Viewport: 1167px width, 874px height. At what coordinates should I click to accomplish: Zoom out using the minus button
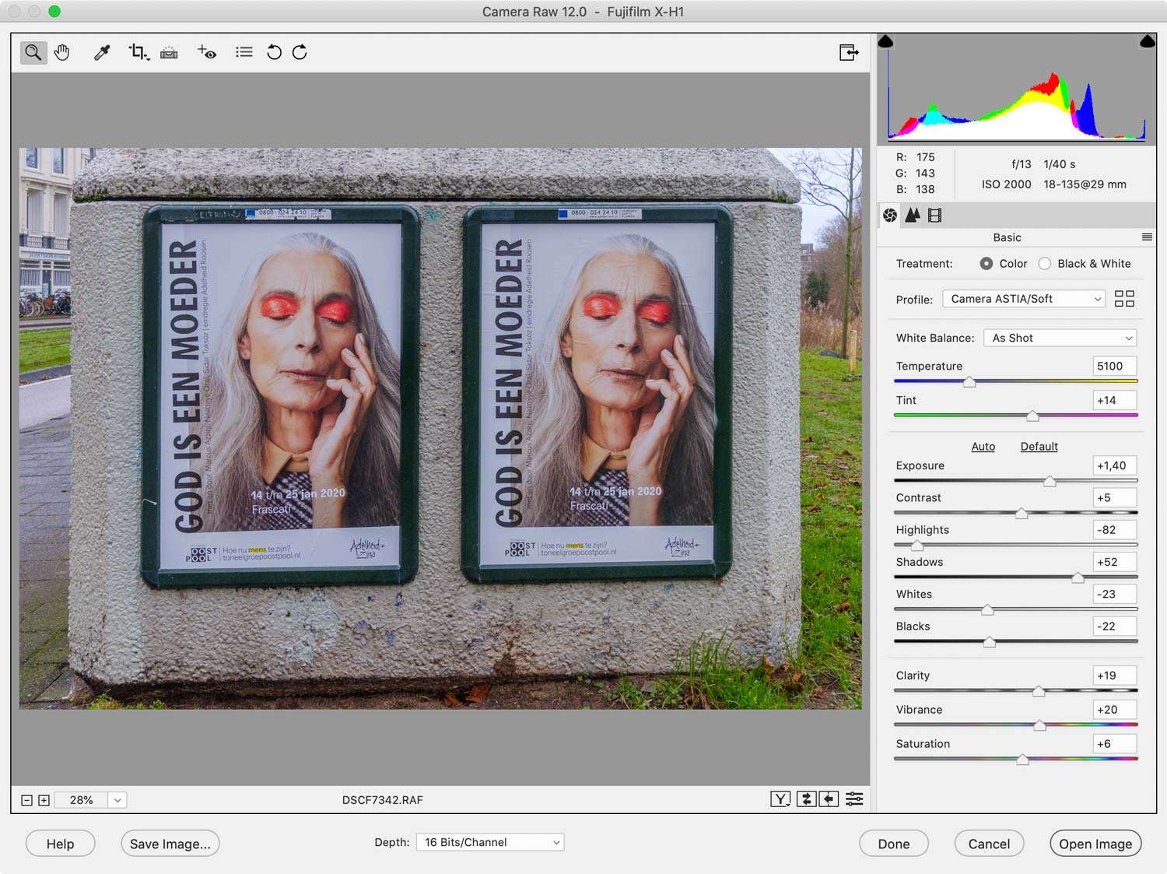pyautogui.click(x=26, y=800)
